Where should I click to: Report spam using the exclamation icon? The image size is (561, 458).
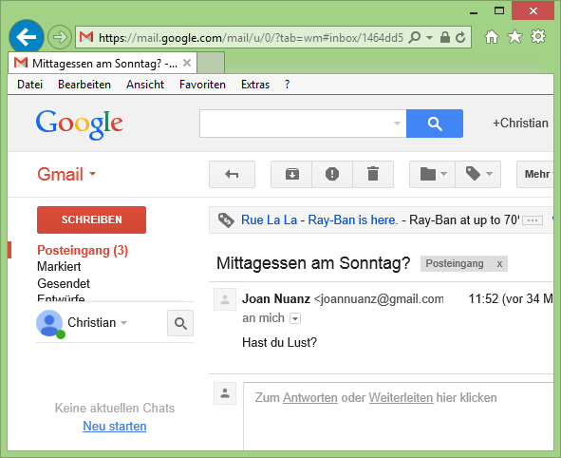(332, 175)
